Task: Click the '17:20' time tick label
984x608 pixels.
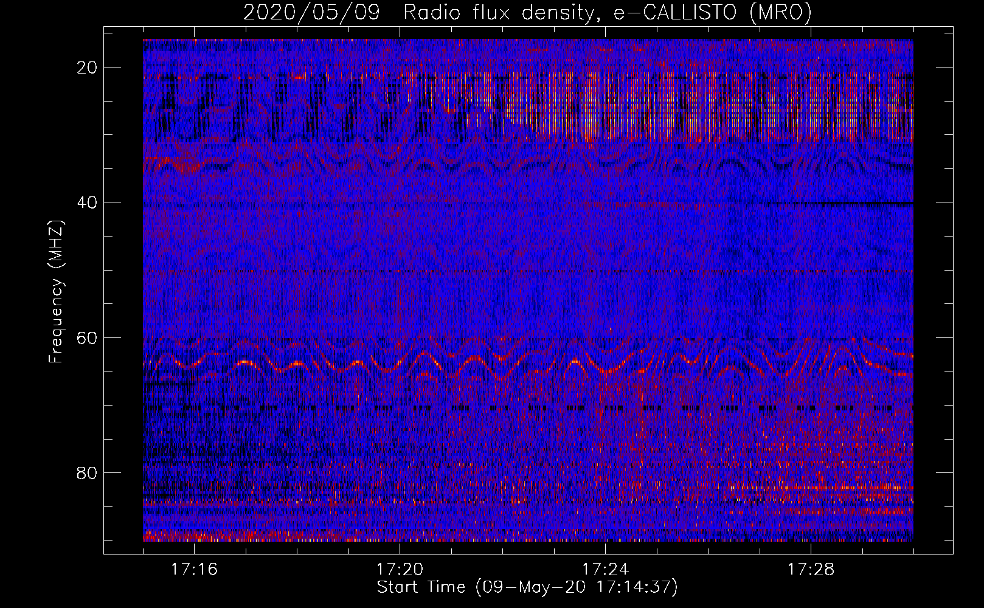Action: [x=400, y=570]
